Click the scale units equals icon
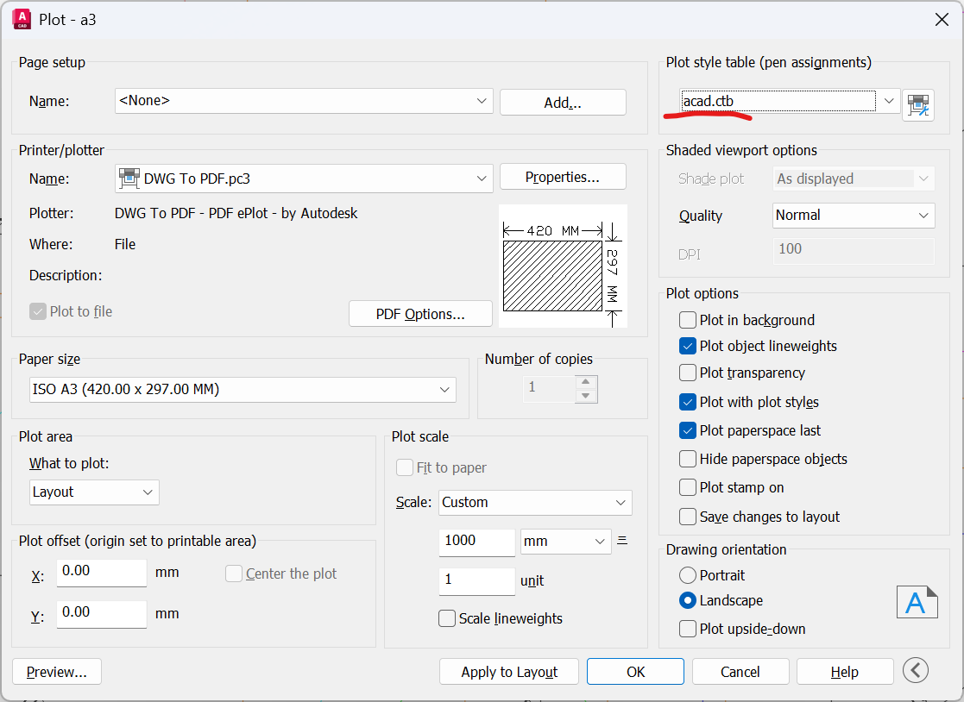 point(622,541)
